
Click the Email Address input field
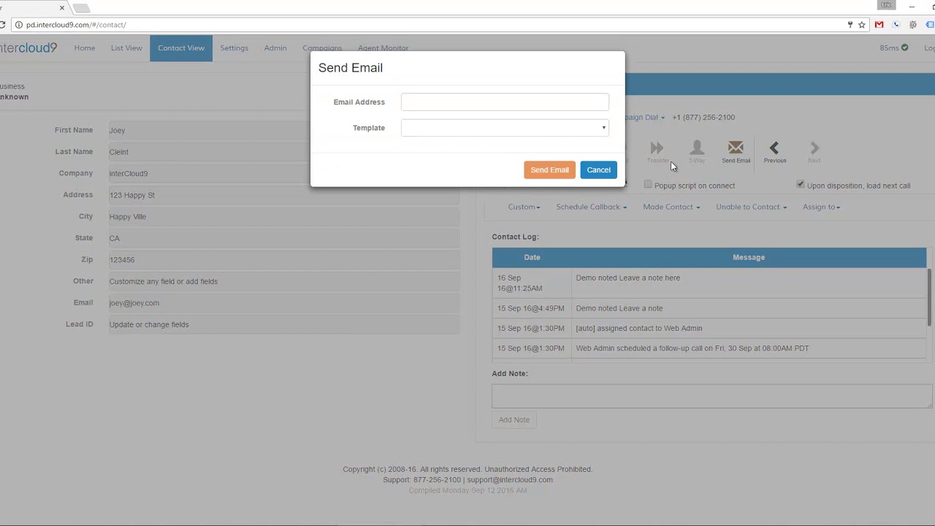point(505,102)
